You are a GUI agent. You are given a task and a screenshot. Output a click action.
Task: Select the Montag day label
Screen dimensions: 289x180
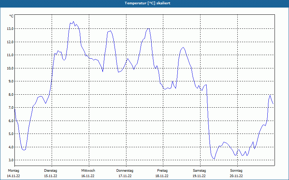[13, 171]
